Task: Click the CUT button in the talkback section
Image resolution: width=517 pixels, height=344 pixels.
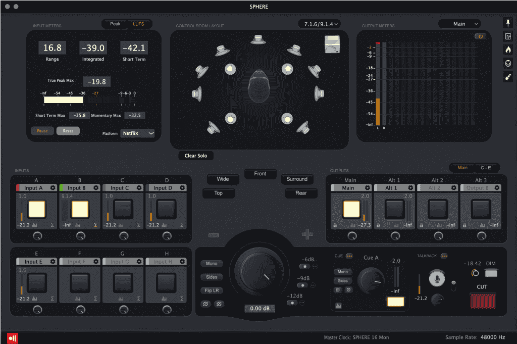Action: tap(482, 300)
